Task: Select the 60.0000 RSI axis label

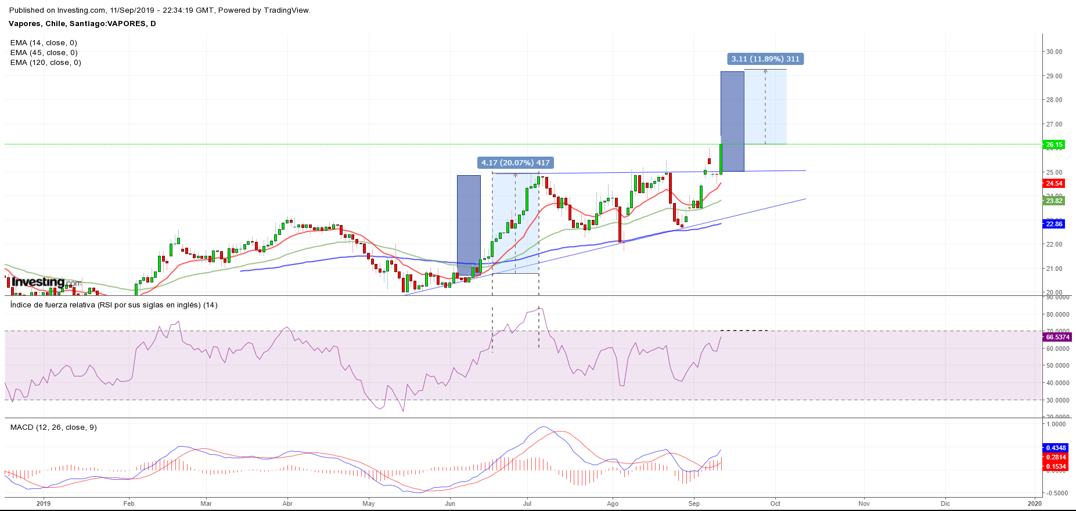Action: point(1057,349)
